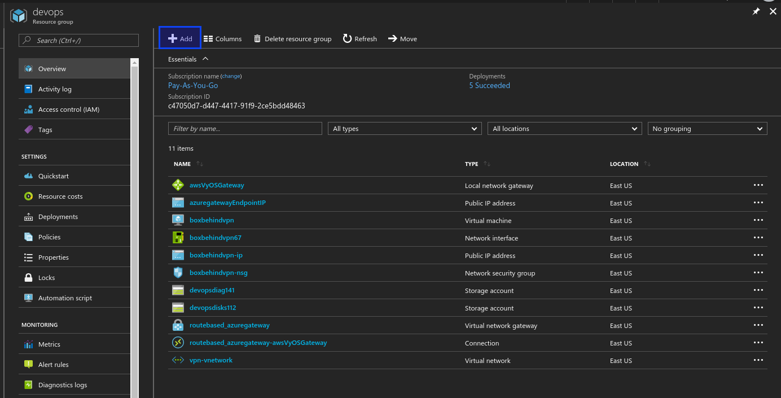Open Automation script item
This screenshot has width=781, height=398.
(74, 298)
